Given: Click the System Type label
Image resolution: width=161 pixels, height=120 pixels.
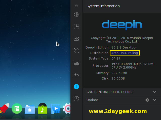Looking at the screenshot, I should [x=99, y=58].
